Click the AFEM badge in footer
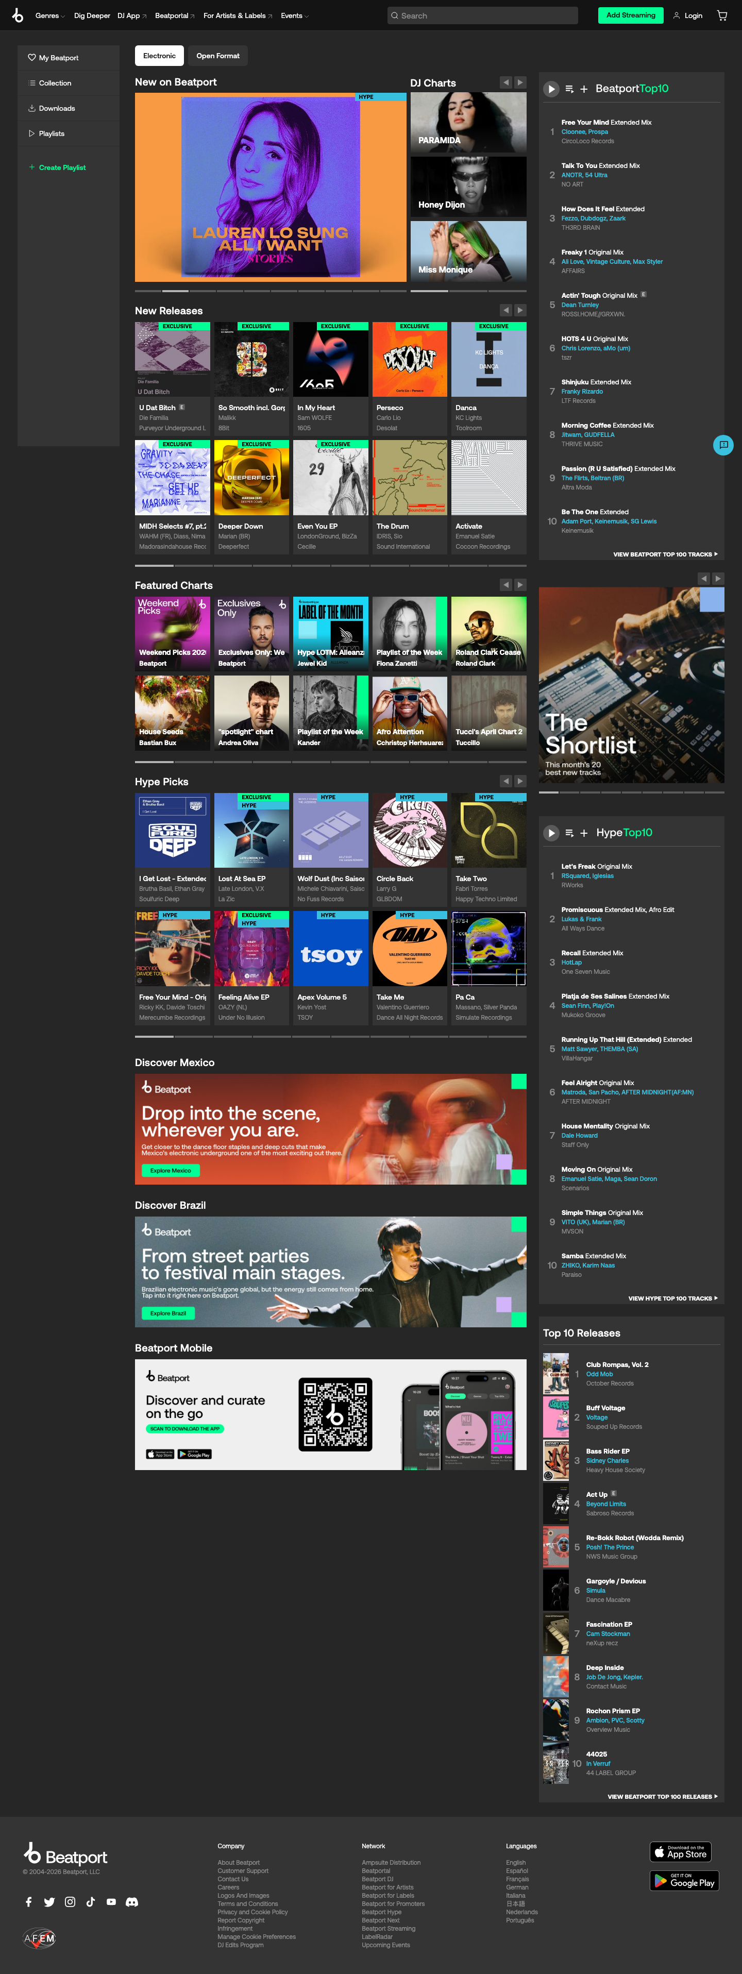742x1974 pixels. (x=39, y=1939)
